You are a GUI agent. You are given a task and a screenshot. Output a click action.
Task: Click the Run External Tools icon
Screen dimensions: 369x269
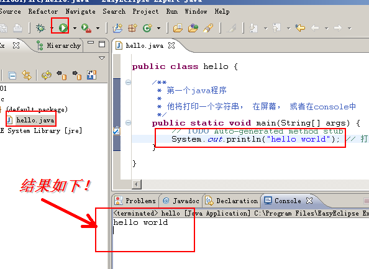click(86, 28)
